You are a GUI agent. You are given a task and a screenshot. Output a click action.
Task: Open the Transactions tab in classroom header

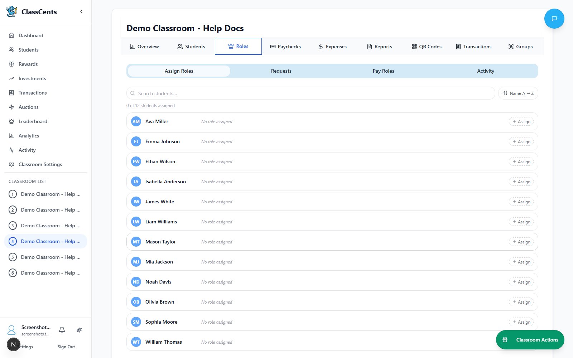click(x=473, y=47)
